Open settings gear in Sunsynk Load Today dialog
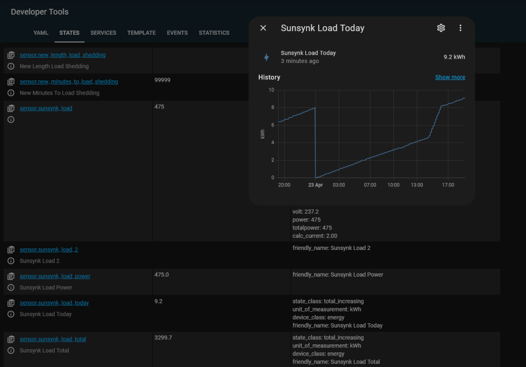 441,28
